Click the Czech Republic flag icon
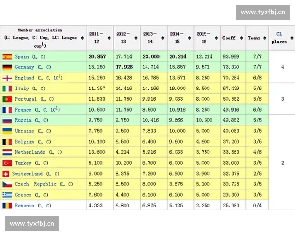Viewport: 295px width, 236px height. tap(7, 184)
